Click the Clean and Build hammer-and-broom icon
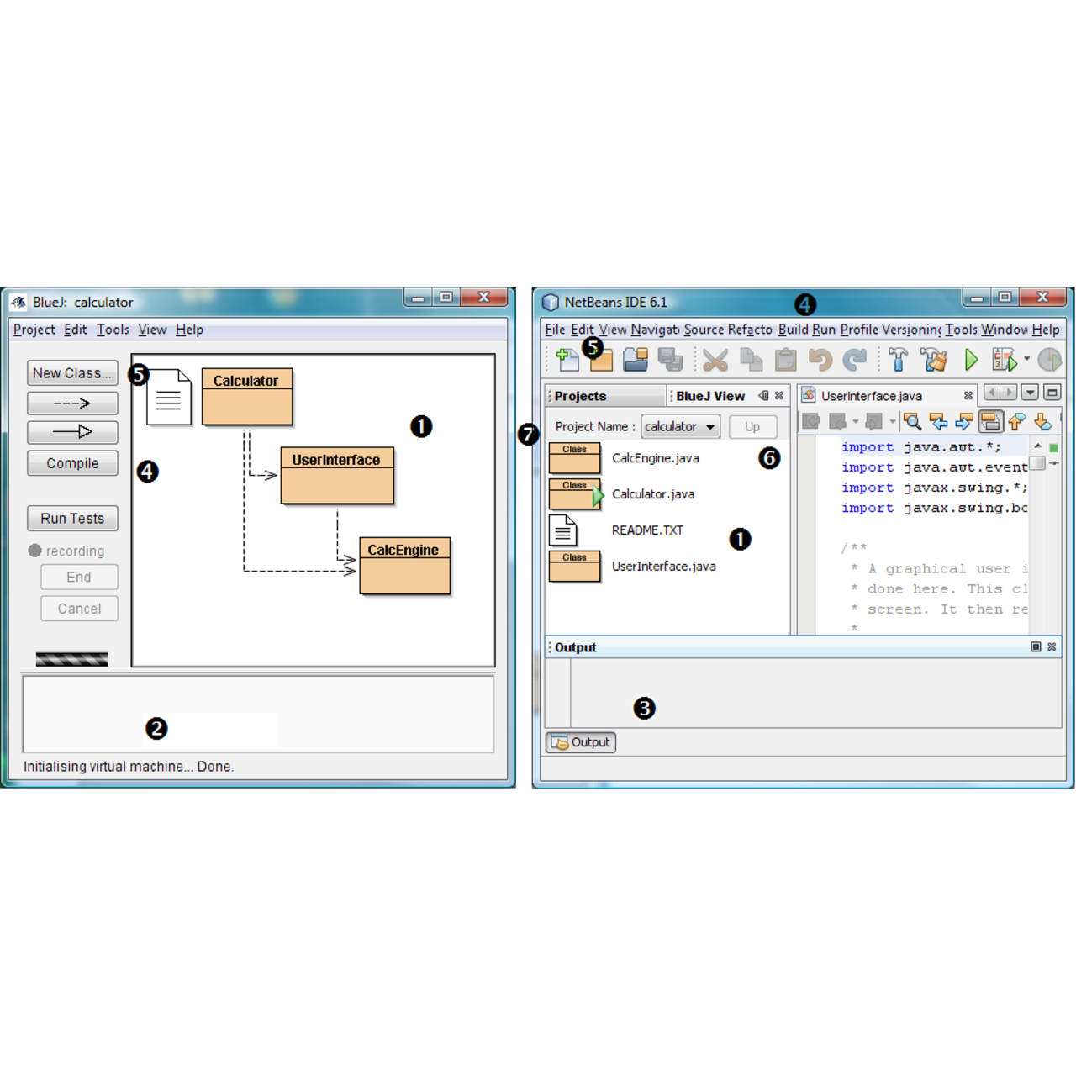This screenshot has width=1076, height=1076. click(x=933, y=360)
